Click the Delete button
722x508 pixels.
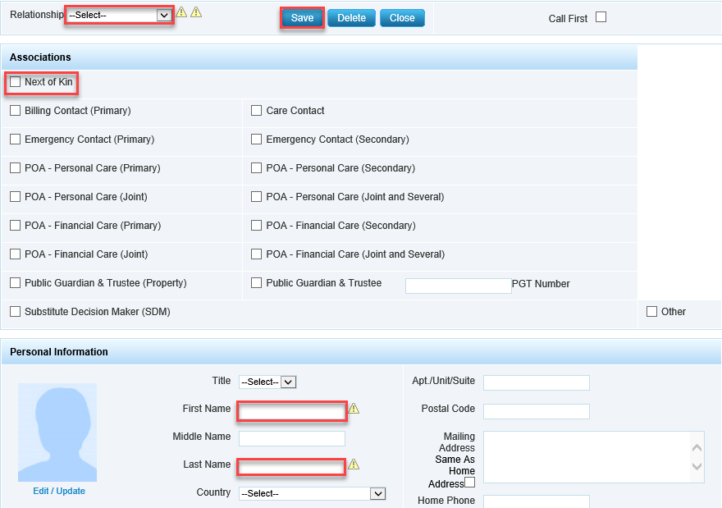click(351, 18)
